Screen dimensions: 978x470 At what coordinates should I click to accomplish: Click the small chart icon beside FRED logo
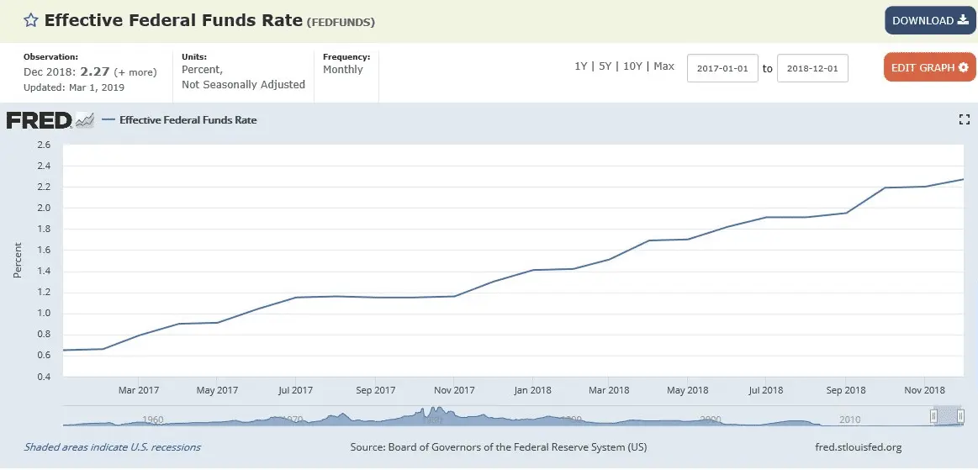click(x=85, y=121)
